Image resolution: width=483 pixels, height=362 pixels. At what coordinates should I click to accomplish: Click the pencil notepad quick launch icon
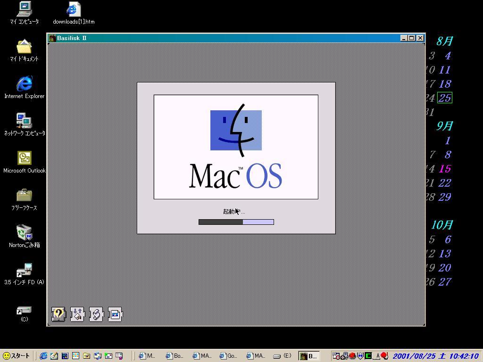pos(54,356)
